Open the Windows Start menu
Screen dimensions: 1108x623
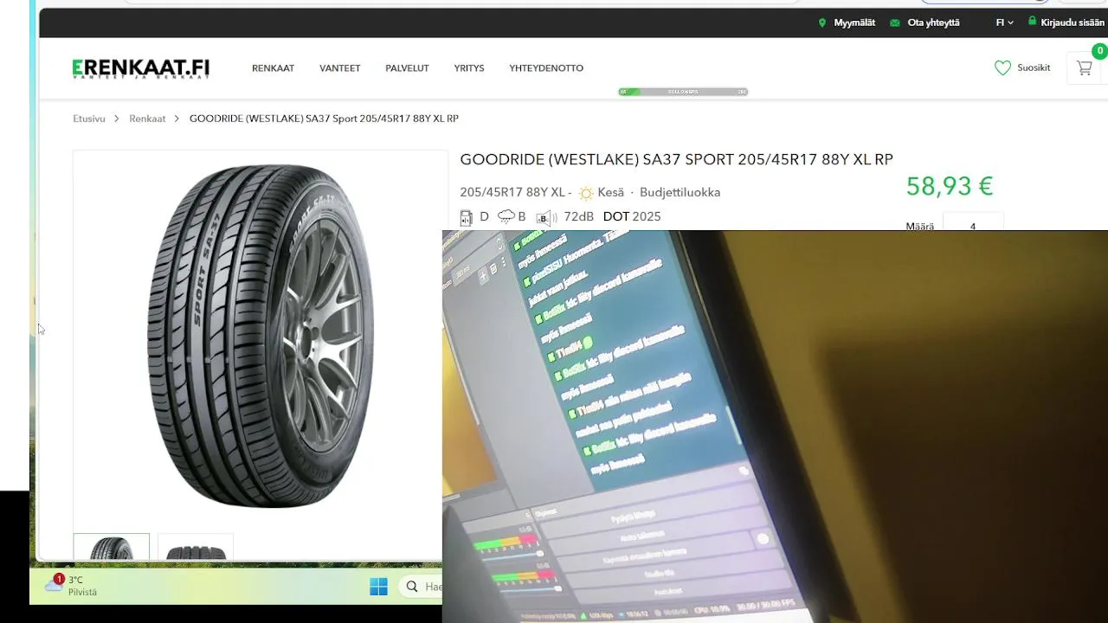pyautogui.click(x=378, y=587)
